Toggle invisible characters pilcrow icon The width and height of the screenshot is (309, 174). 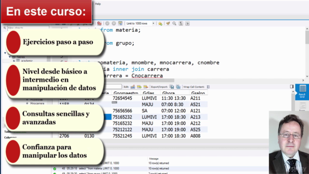pyautogui.click(x=181, y=24)
